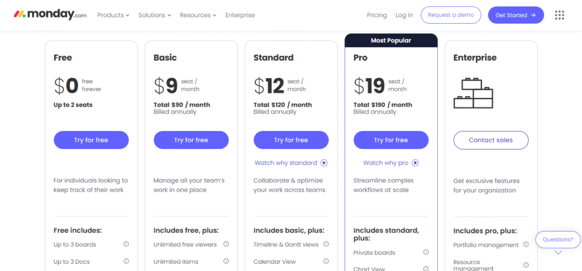Go to the Pricing page link

coord(377,15)
